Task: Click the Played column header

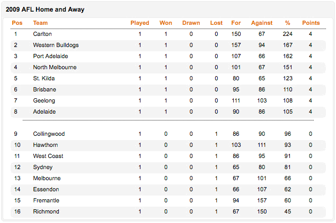Action: (140, 23)
